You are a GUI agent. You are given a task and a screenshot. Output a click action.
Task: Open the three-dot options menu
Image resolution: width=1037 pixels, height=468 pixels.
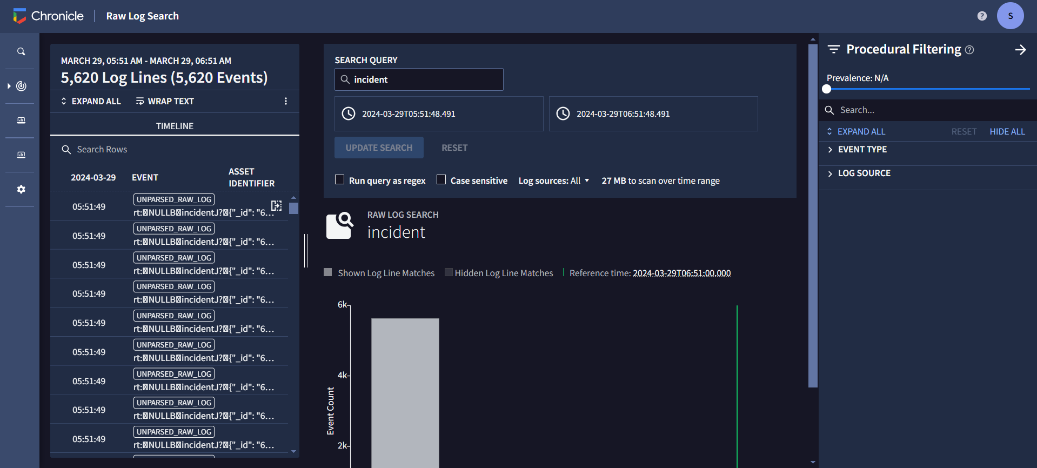pos(286,101)
